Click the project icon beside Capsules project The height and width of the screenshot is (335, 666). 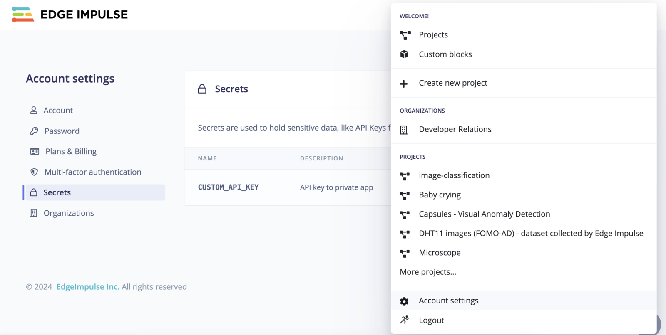pyautogui.click(x=405, y=214)
